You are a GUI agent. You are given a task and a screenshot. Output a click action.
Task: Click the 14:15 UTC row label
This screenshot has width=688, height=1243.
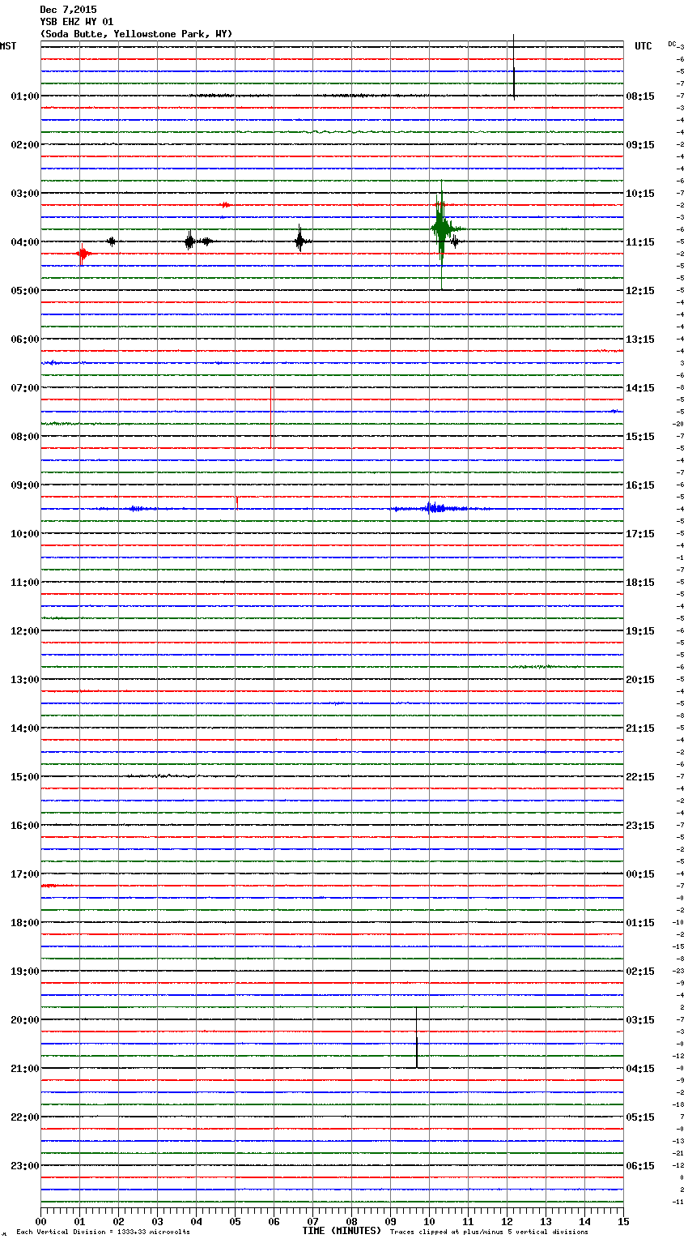click(x=640, y=388)
